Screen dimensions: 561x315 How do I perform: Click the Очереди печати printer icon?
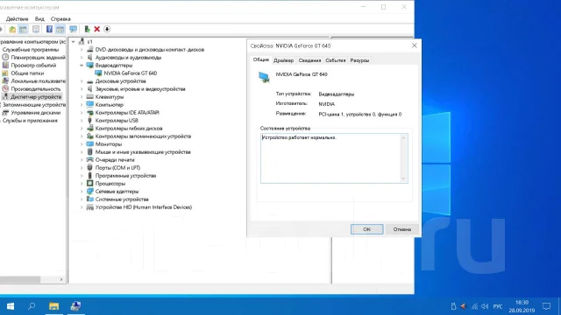[89, 159]
